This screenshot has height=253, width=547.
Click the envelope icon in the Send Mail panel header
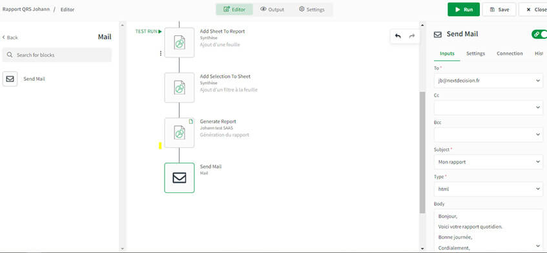[x=437, y=34]
